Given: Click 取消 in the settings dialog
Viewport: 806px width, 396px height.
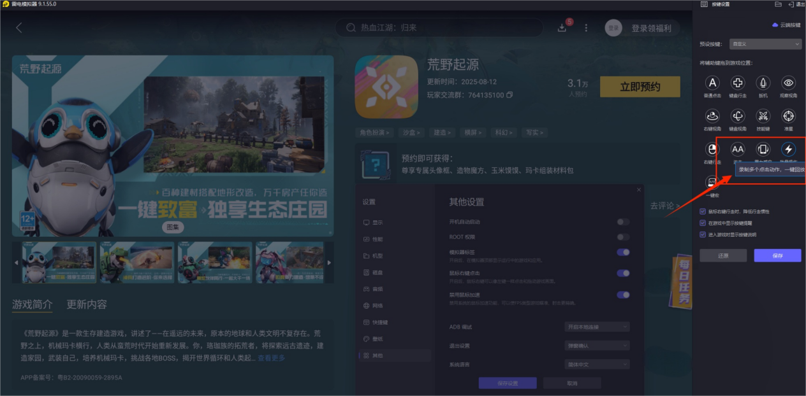Looking at the screenshot, I should pyautogui.click(x=572, y=383).
